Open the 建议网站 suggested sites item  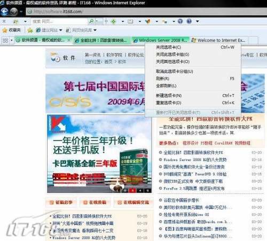(x=49, y=30)
